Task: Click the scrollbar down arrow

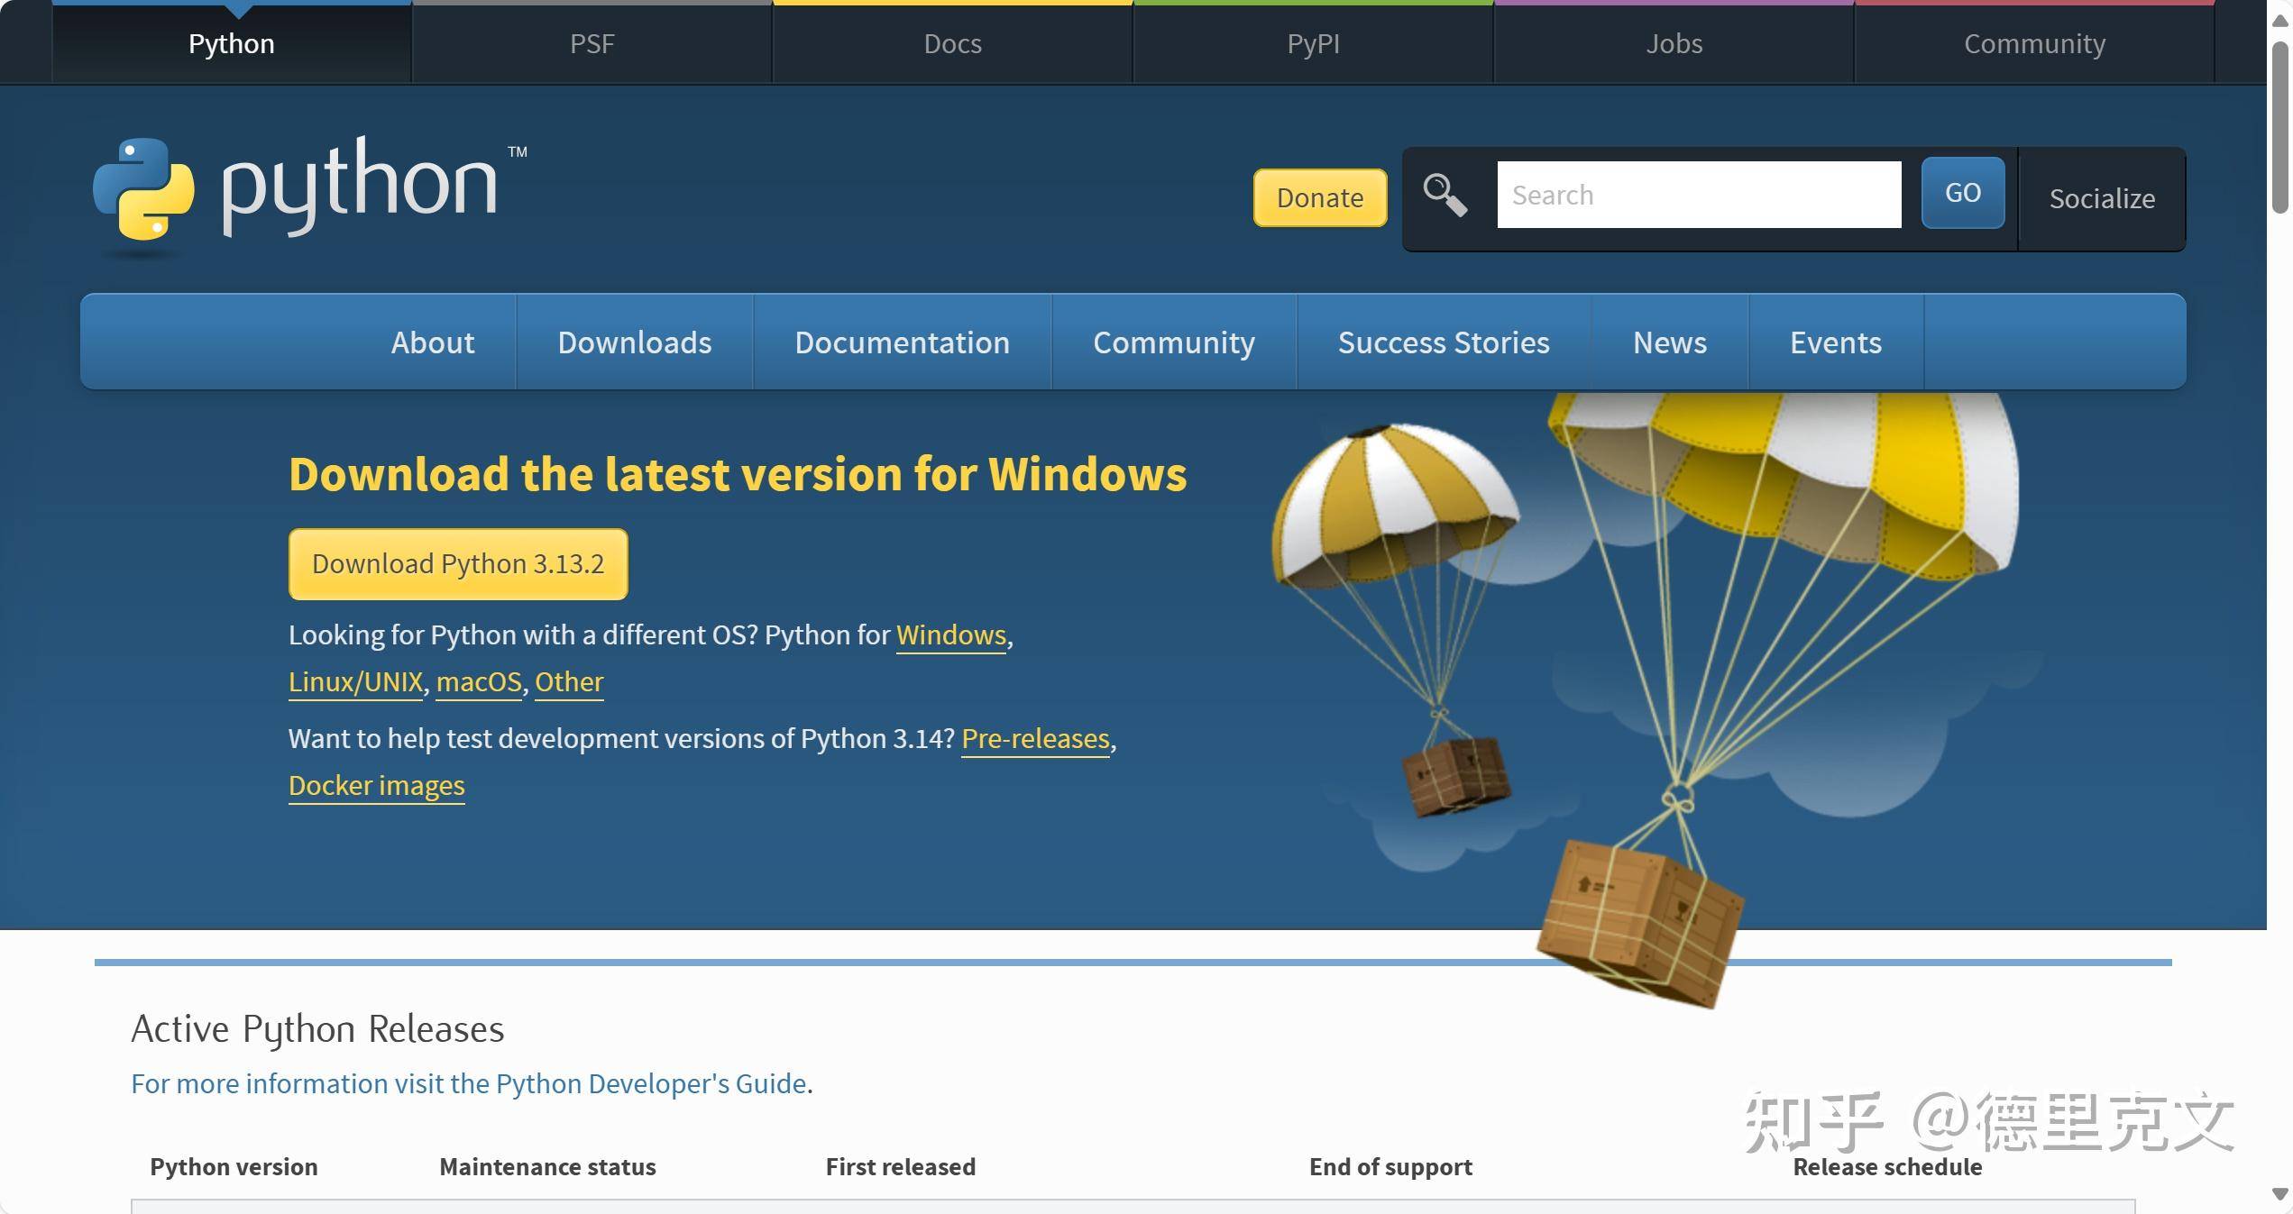Action: pos(2280,1193)
